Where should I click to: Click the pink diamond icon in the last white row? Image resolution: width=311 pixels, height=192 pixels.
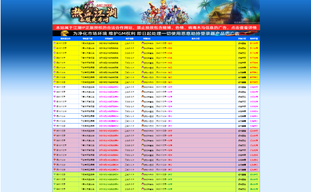click(54, 126)
